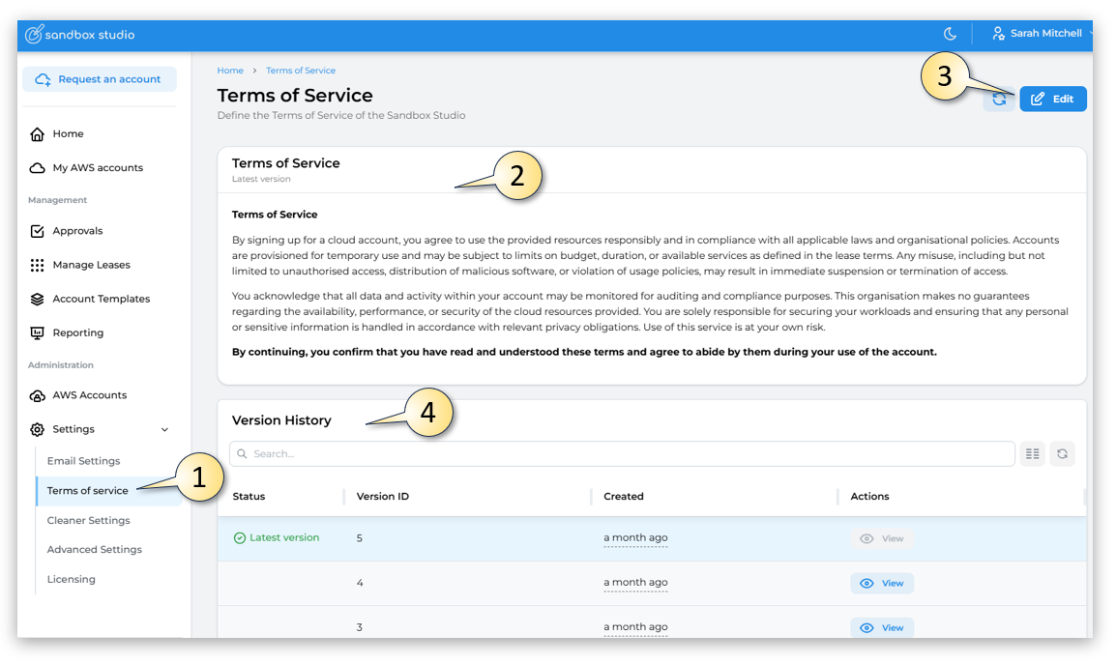Open Account Templates layers icon
This screenshot has height=664, width=1116.
coord(38,300)
